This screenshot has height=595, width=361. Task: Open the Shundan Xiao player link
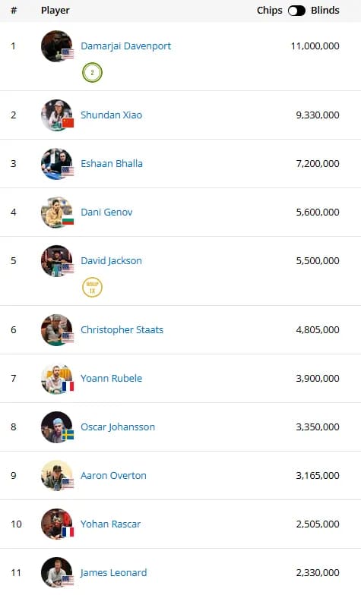tap(111, 115)
